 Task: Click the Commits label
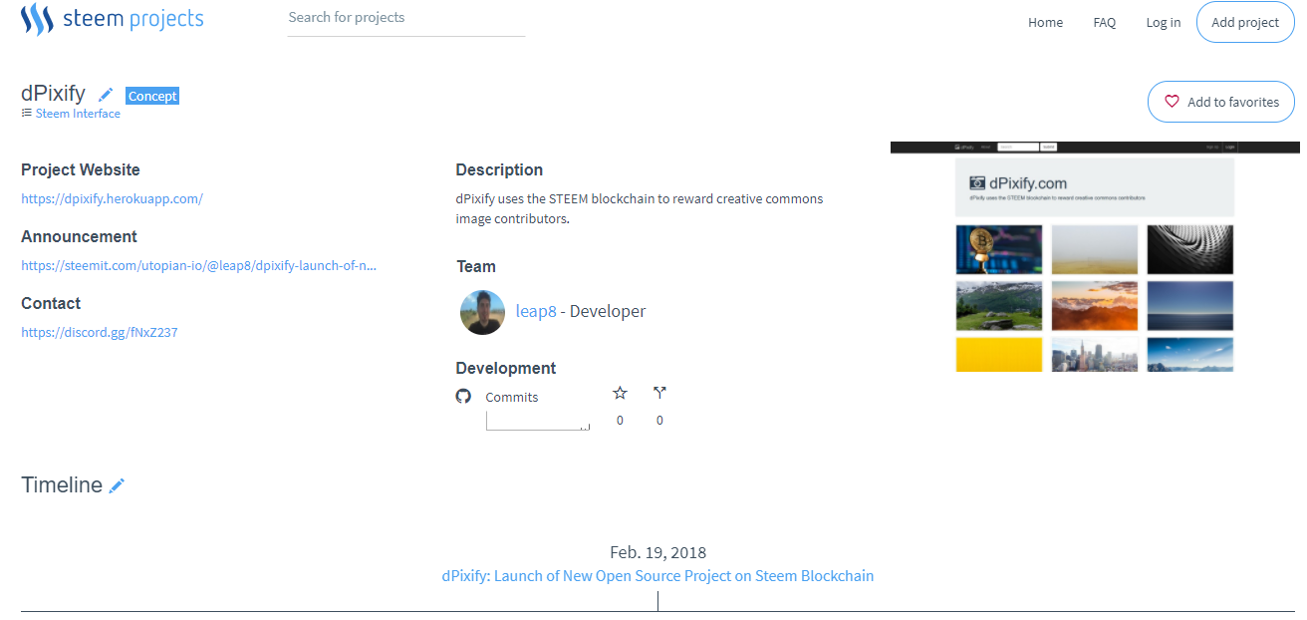click(x=512, y=397)
